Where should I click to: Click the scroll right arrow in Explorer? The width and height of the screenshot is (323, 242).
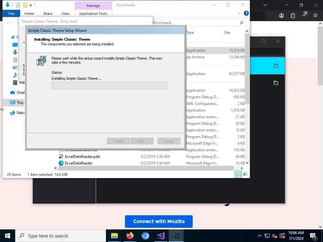click(242, 168)
